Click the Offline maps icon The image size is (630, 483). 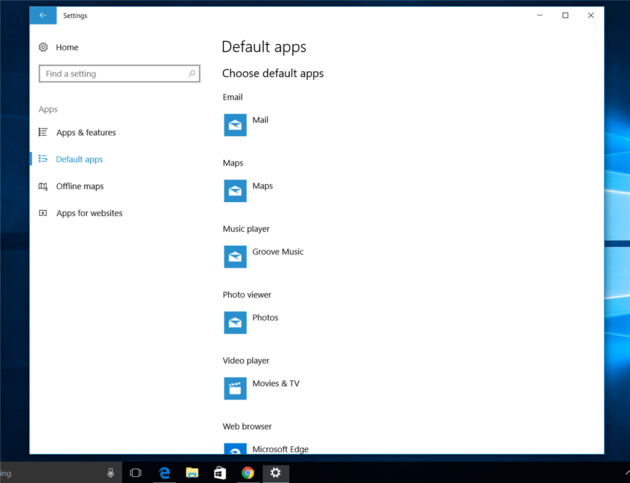pyautogui.click(x=43, y=186)
